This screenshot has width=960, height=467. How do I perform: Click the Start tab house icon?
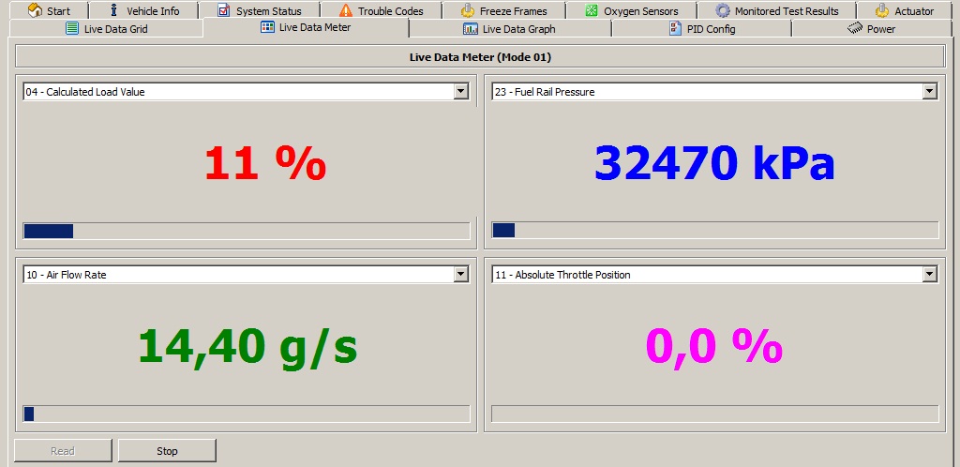35,10
